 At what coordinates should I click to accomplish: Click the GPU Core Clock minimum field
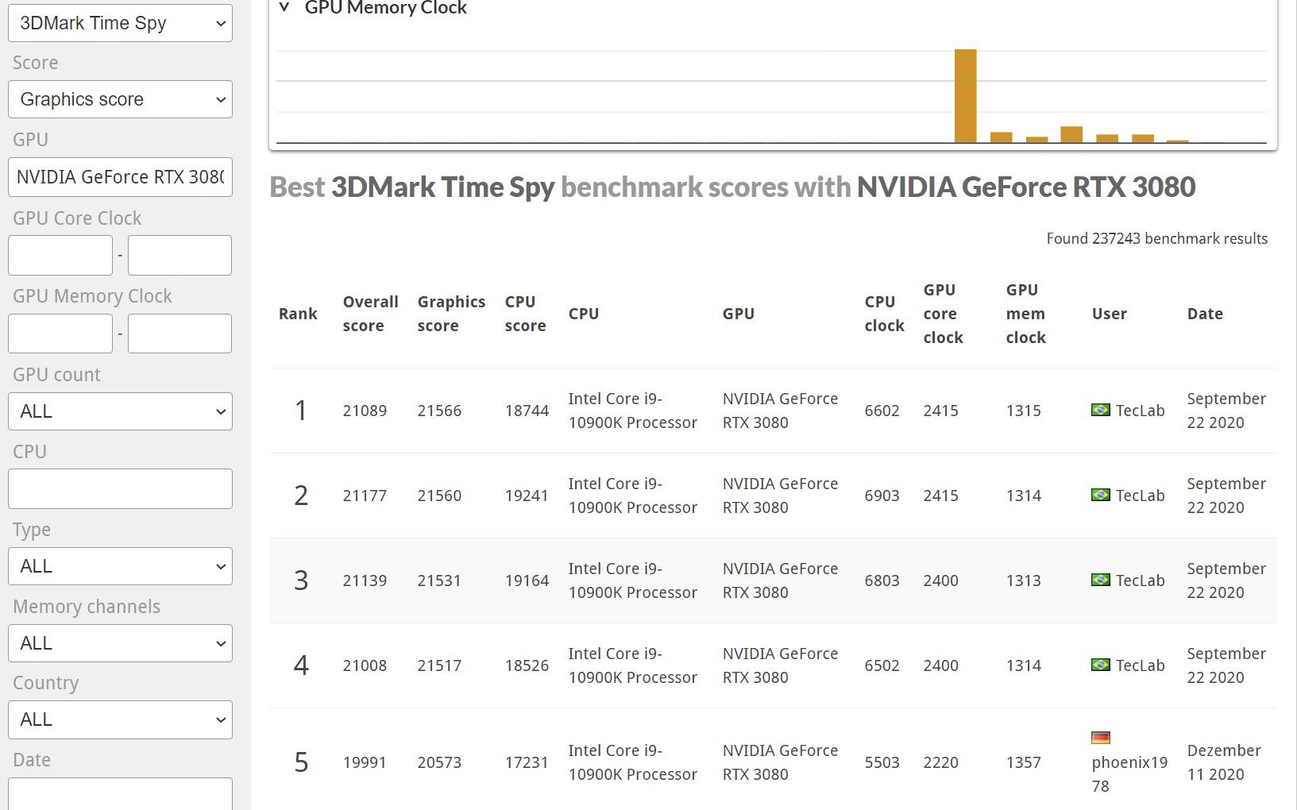pos(60,255)
